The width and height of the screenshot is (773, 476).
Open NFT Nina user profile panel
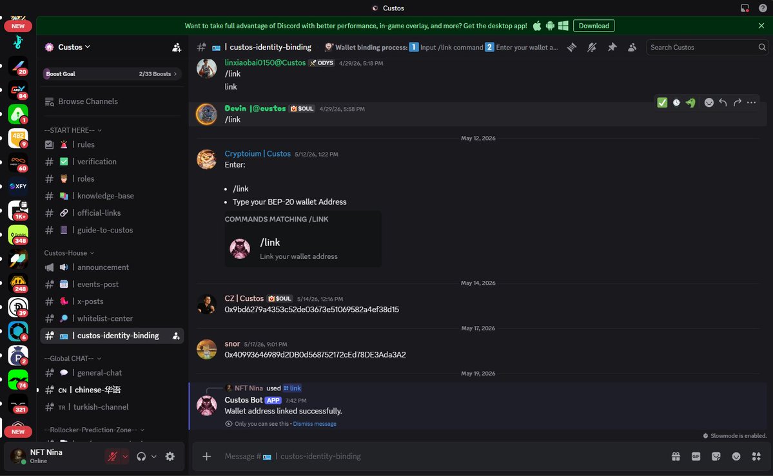click(x=54, y=456)
